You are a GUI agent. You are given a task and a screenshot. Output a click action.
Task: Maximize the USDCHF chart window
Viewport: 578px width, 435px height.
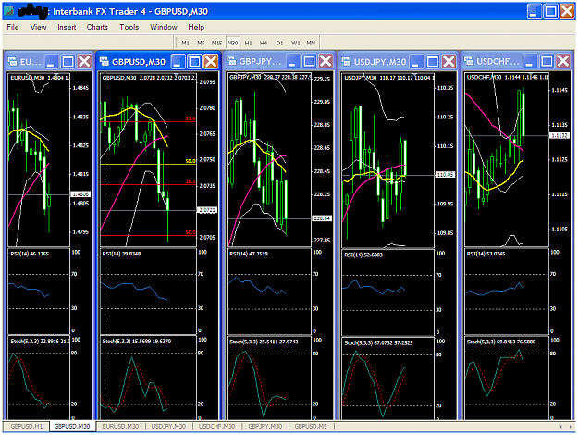pyautogui.click(x=547, y=61)
